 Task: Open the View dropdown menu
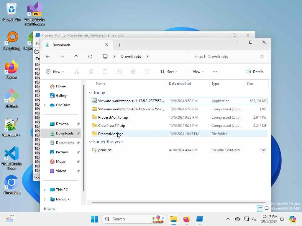195,72
